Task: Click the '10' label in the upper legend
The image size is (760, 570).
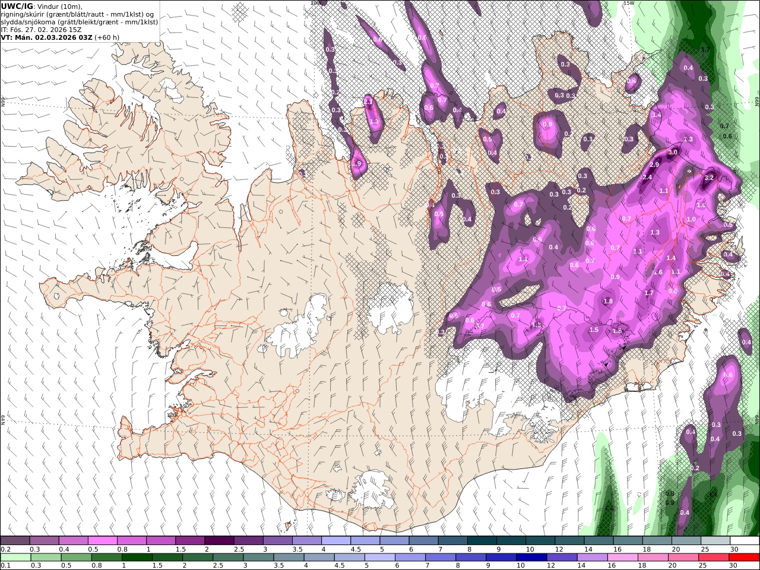Action: [x=530, y=549]
